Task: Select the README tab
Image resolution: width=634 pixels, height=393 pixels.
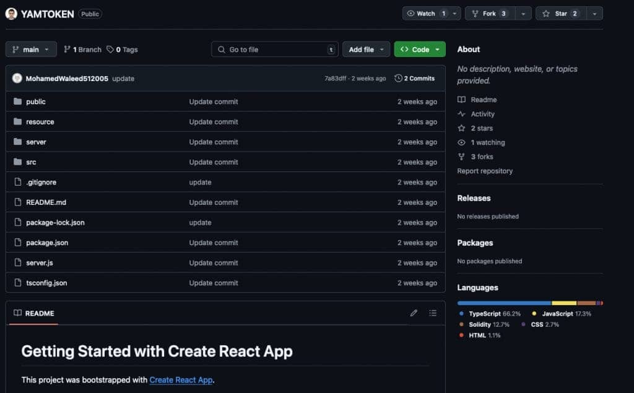Action: click(34, 313)
